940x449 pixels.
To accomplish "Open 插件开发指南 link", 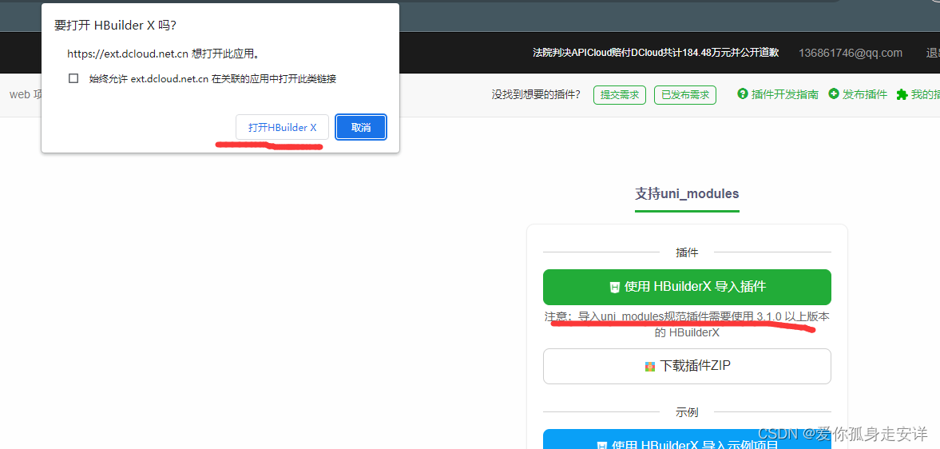I will tap(785, 95).
